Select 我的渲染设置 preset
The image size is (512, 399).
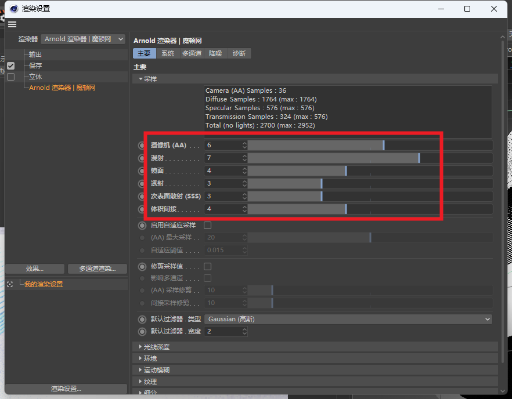pyautogui.click(x=44, y=284)
